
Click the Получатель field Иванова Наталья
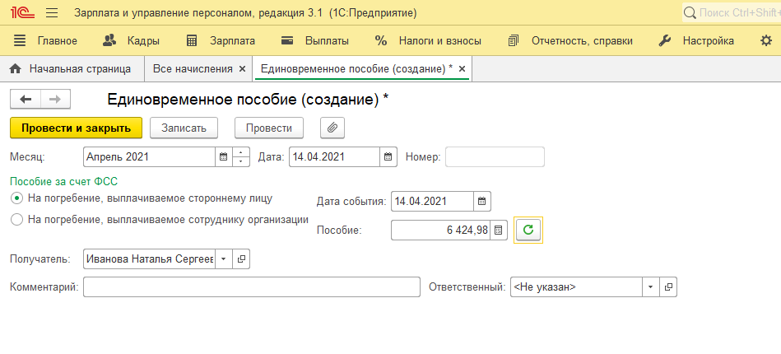click(149, 259)
